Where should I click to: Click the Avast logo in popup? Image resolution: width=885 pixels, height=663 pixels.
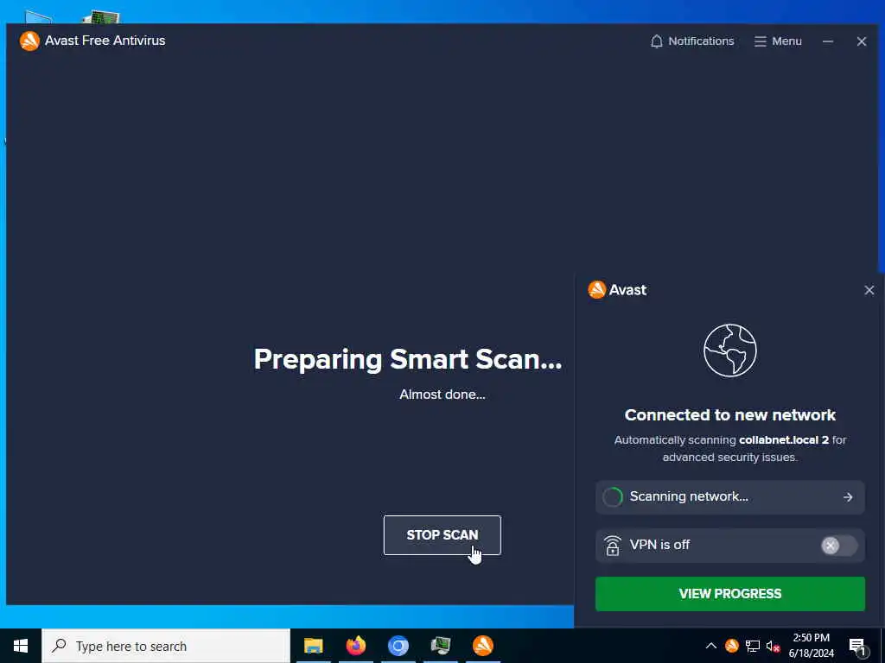[596, 290]
